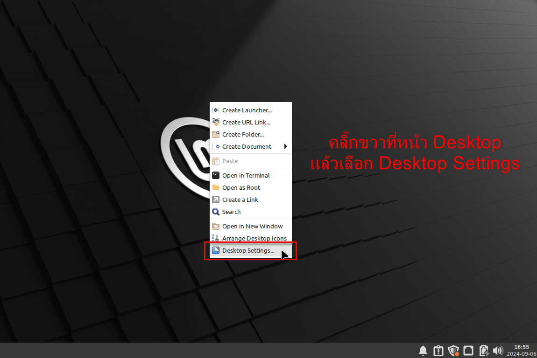Choose Open in New Window
The height and width of the screenshot is (358, 537).
(x=250, y=227)
